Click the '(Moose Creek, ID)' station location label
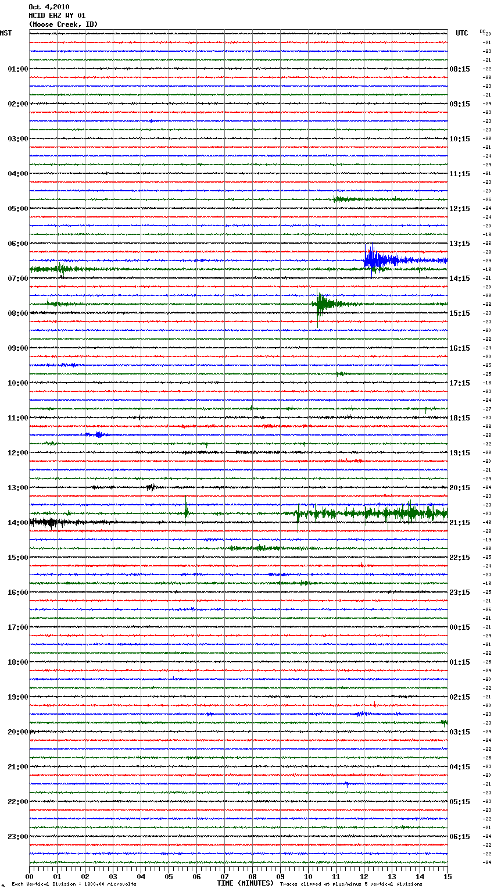The image size is (494, 892). click(x=63, y=24)
